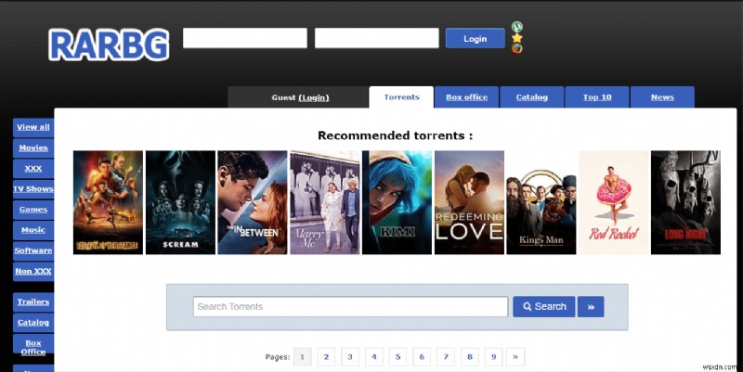
Task: Expand advanced search with the » button
Action: [591, 307]
